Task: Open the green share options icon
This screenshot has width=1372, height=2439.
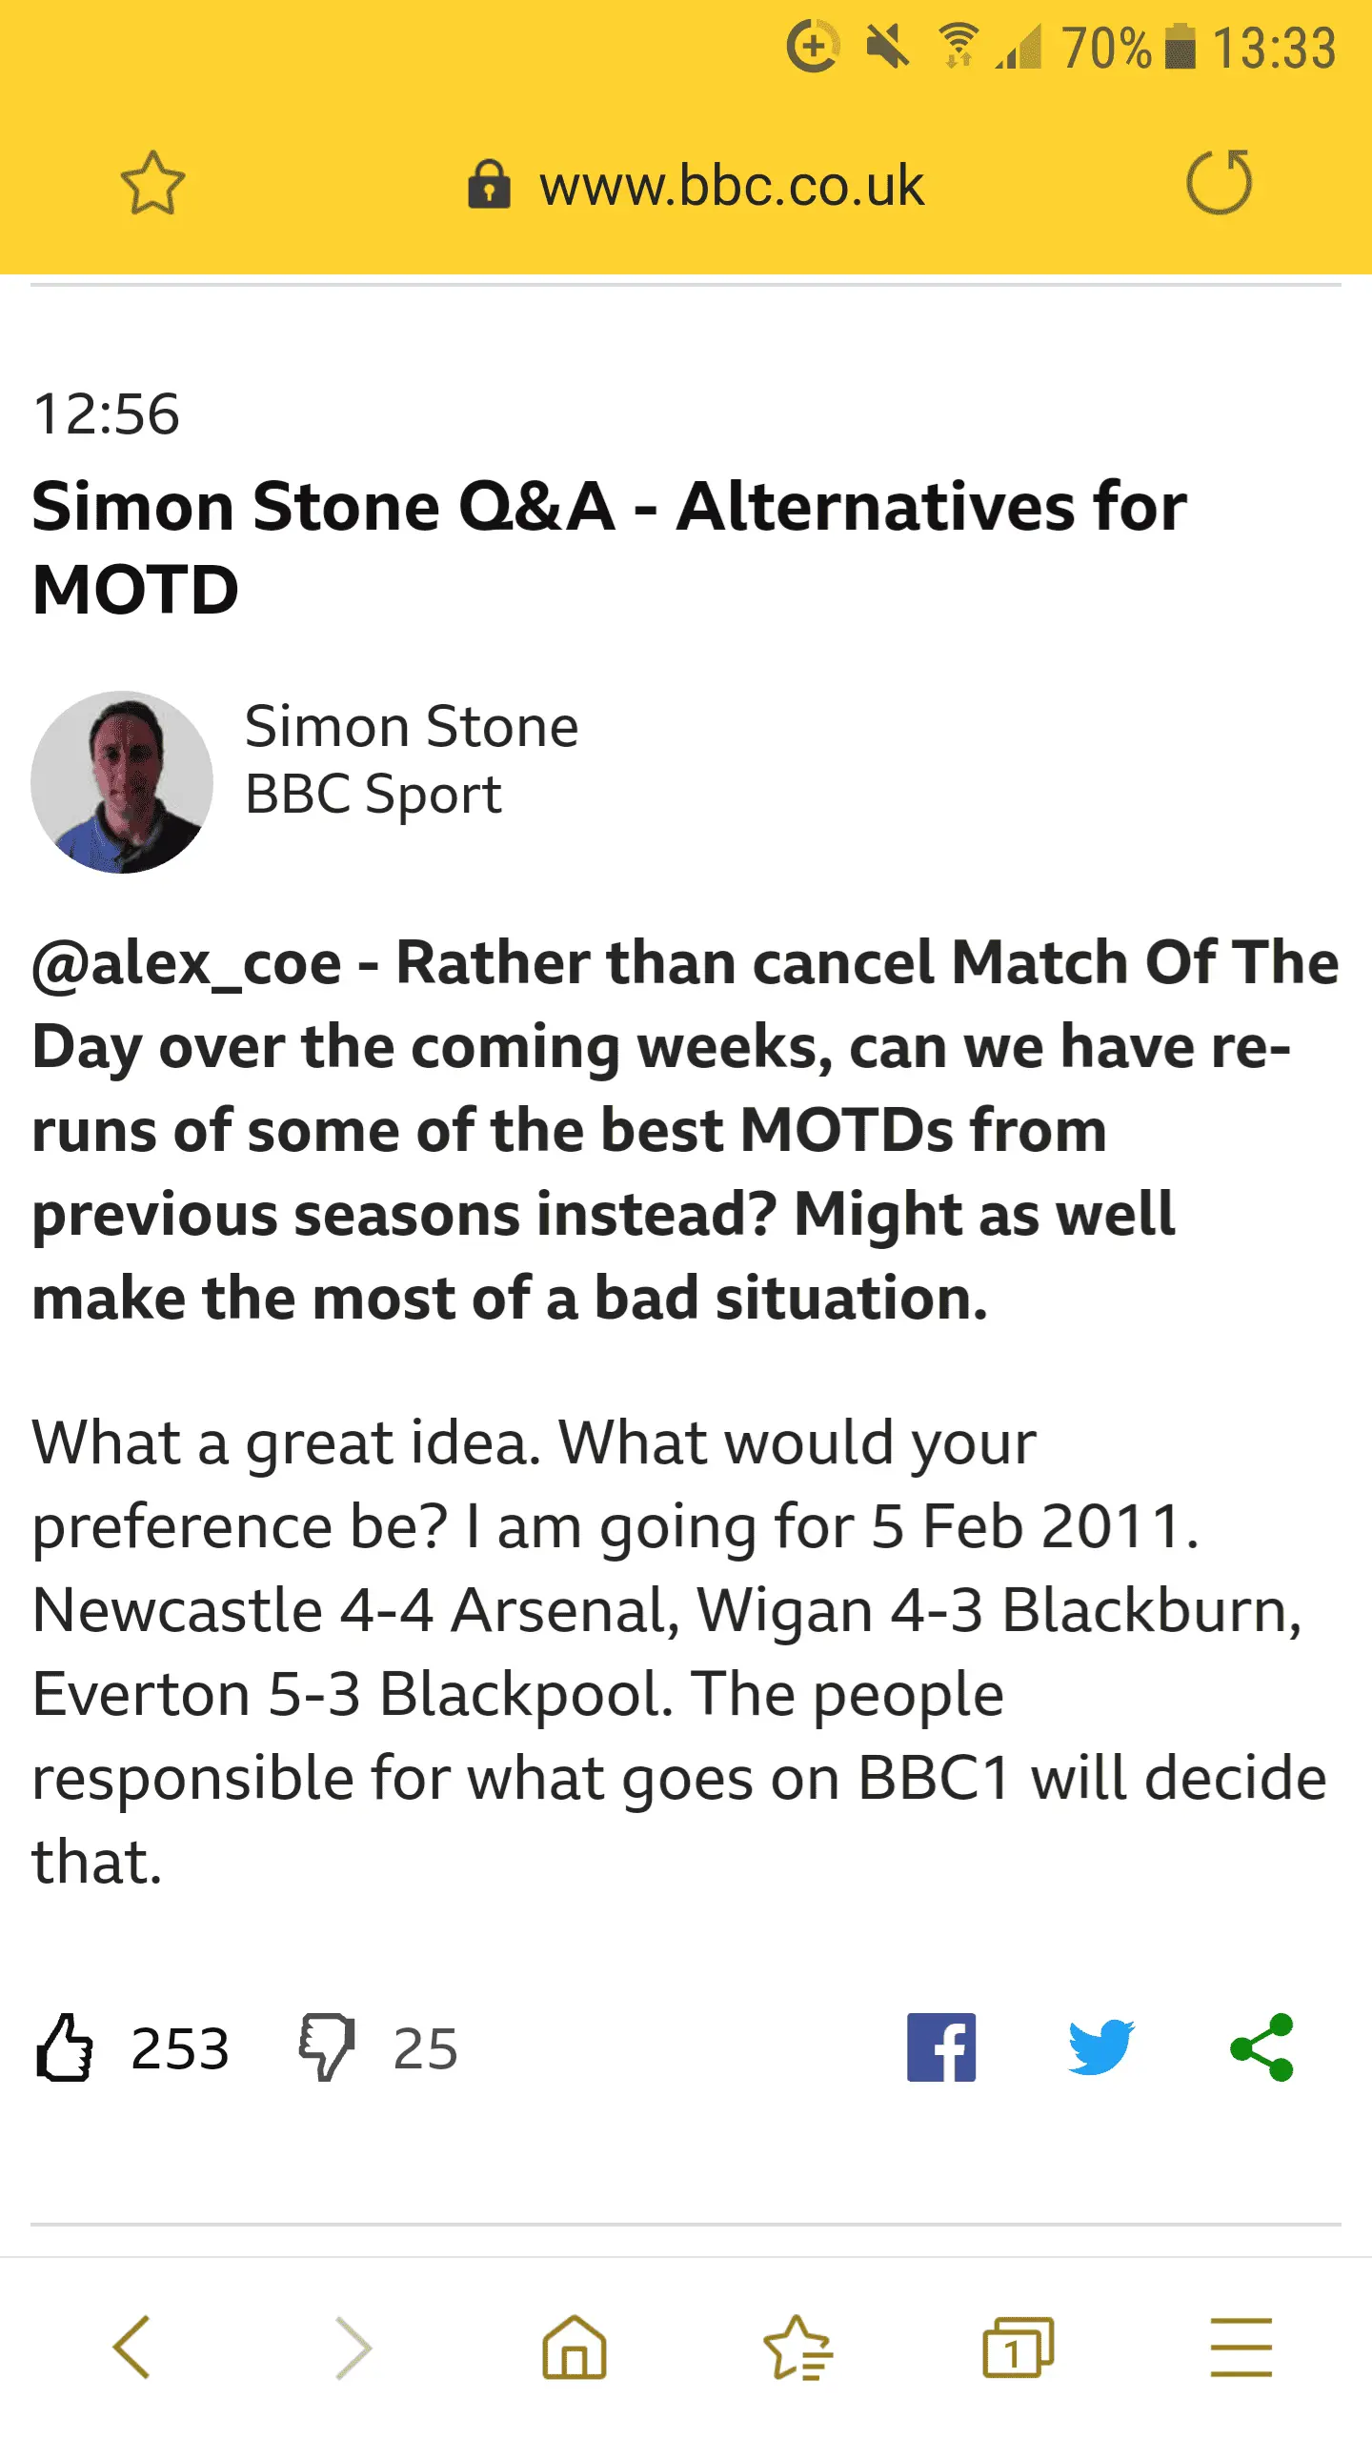Action: 1261,2047
